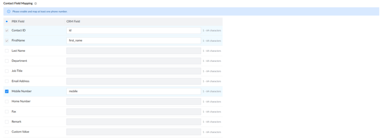382x140 pixels.
Task: Click the Mobile Number label
Action: (22, 91)
